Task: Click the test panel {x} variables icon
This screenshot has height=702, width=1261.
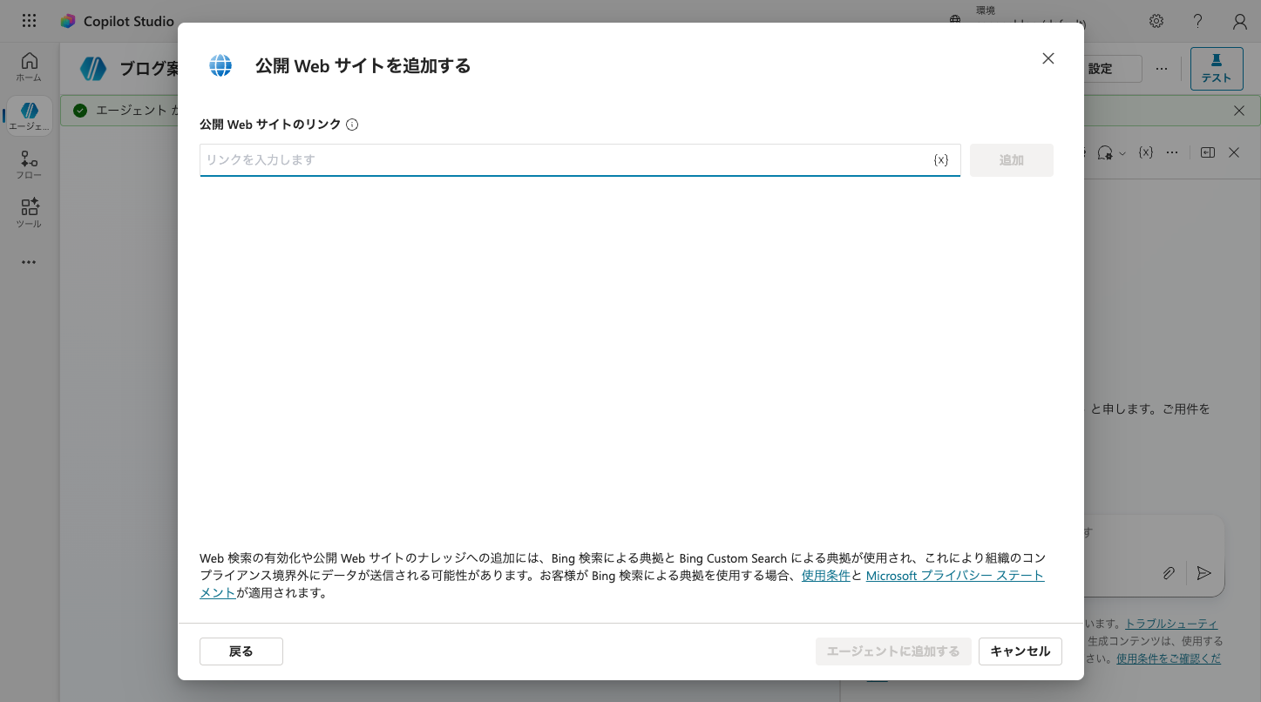Action: click(x=1146, y=152)
